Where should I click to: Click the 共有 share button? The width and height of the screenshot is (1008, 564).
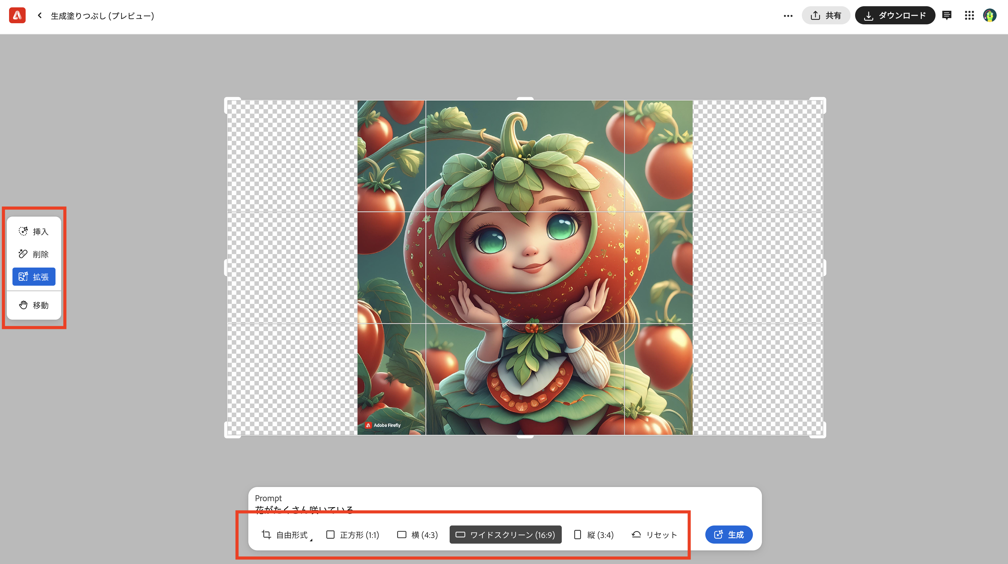point(826,16)
